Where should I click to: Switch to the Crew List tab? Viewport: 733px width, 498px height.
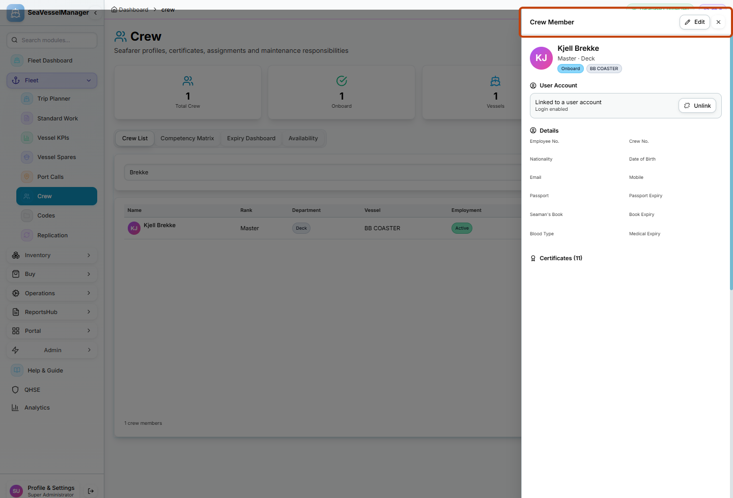[135, 138]
